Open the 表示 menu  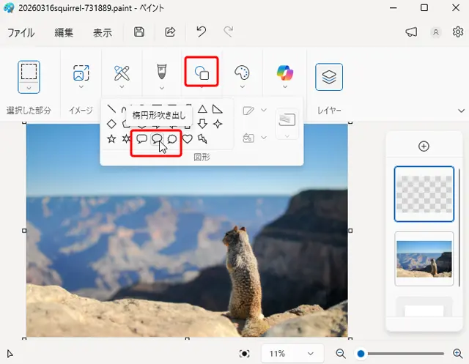(103, 33)
